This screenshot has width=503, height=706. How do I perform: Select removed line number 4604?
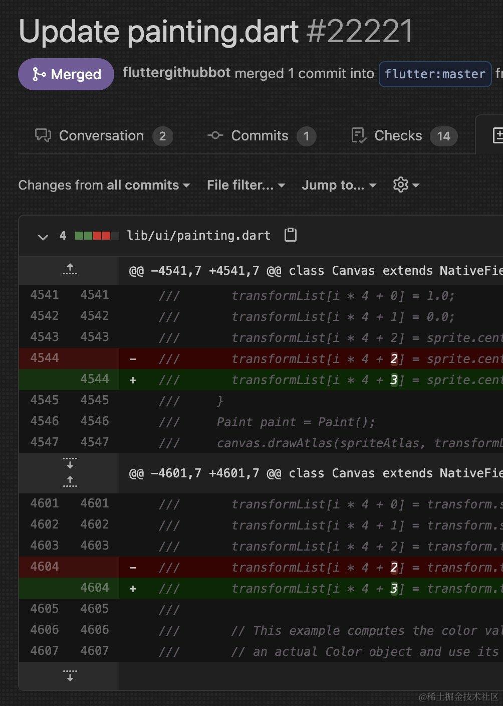click(x=45, y=567)
